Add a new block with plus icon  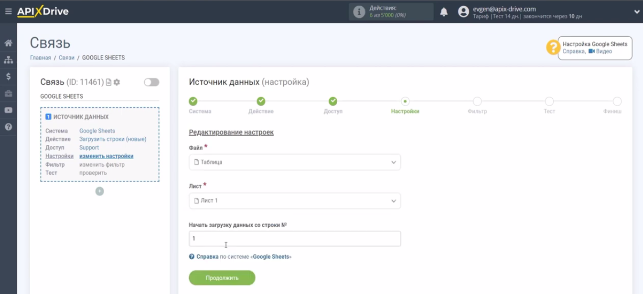[99, 191]
